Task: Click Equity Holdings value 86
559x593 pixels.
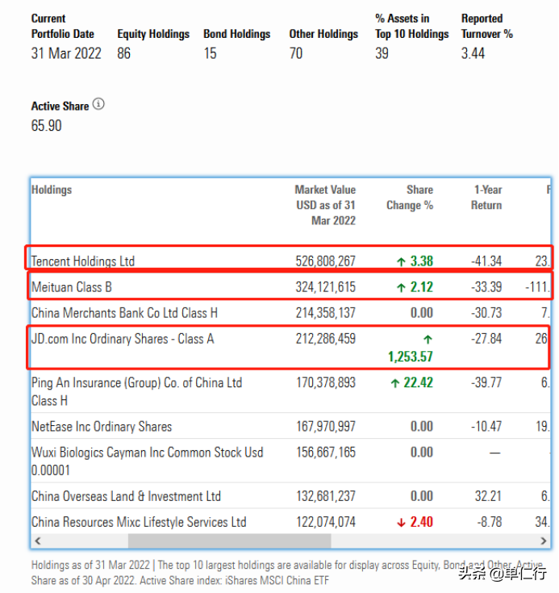Action: 123,53
